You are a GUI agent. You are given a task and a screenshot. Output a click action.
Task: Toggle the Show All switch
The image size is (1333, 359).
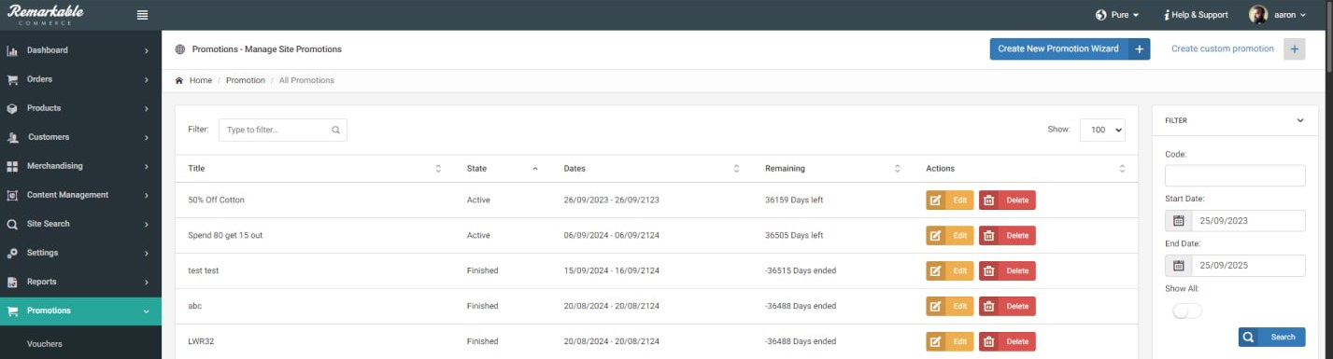tap(1187, 311)
